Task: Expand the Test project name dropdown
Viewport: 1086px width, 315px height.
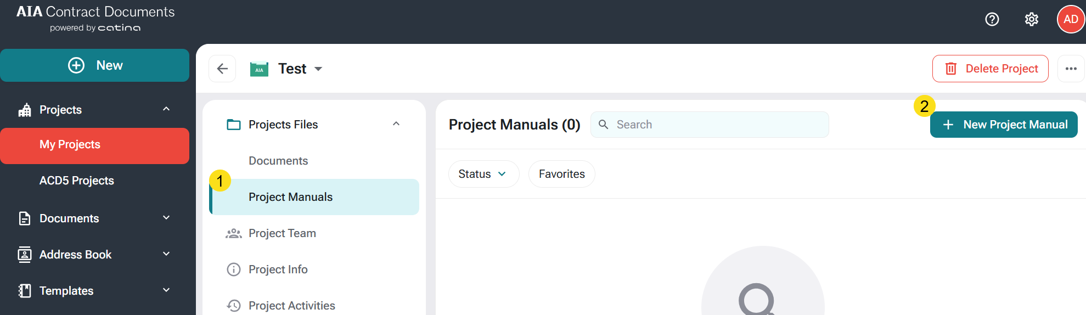Action: coord(318,69)
